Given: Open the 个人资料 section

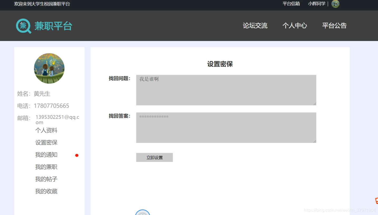Looking at the screenshot, I should pos(46,130).
